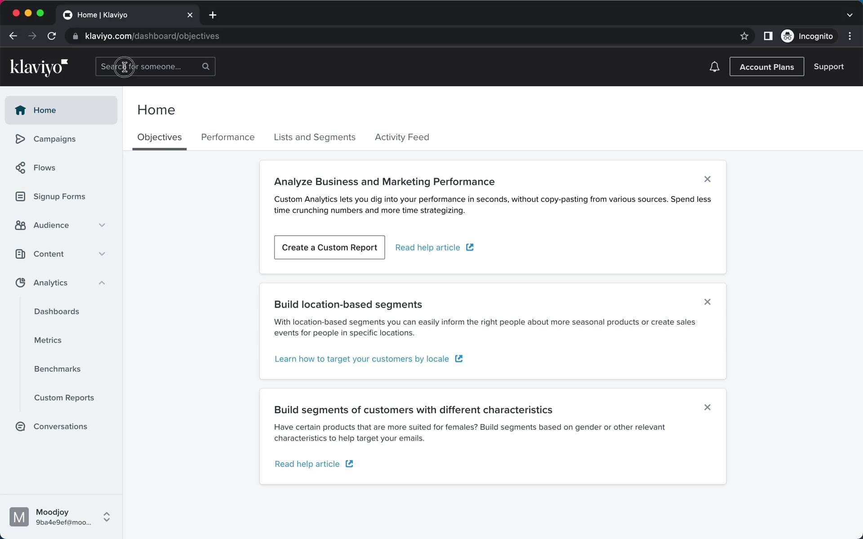Click the Conversations chat icon

point(20,426)
